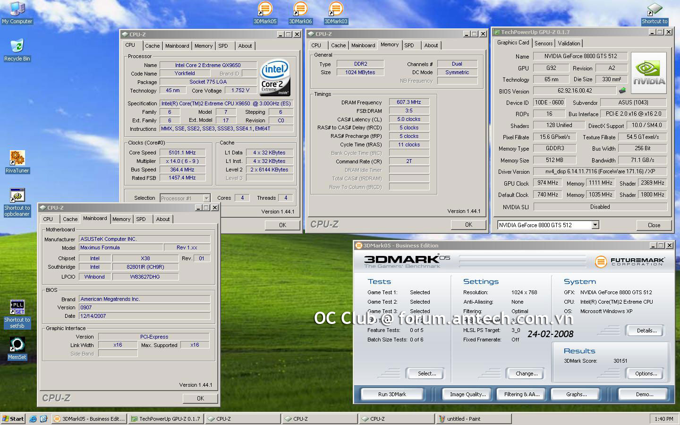Open Memory tab in the CPU-Z Mainboard window
680x425 pixels.
(x=121, y=219)
